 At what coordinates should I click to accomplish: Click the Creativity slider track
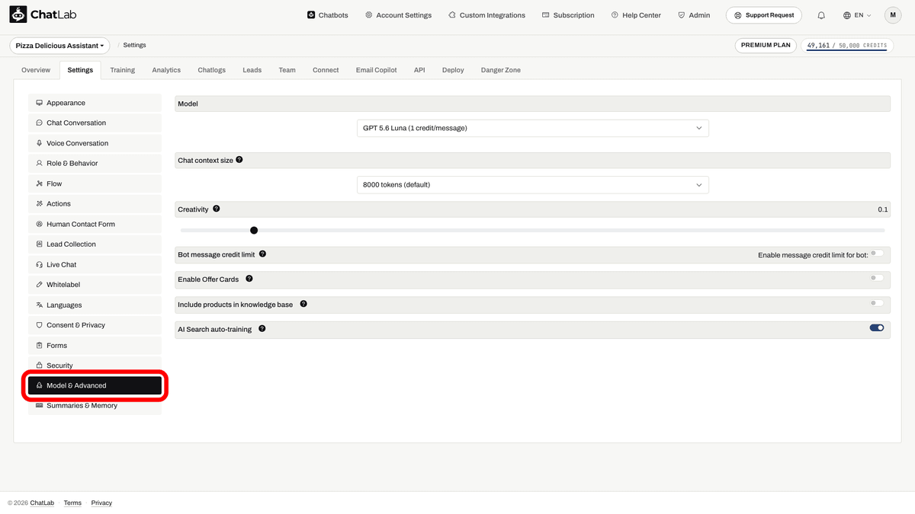point(532,230)
